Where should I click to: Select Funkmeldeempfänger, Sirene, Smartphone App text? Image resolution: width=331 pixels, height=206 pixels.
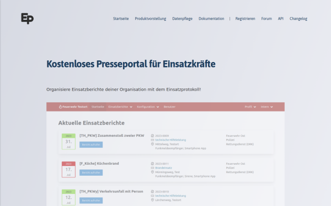(185, 176)
